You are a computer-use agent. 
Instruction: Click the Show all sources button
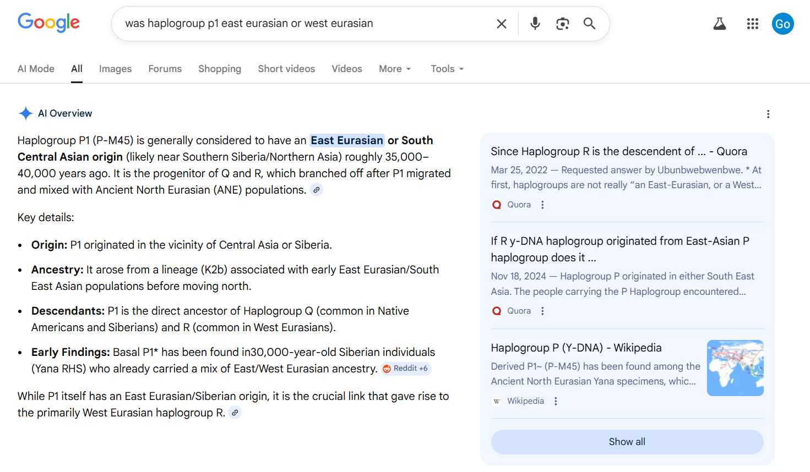627,442
